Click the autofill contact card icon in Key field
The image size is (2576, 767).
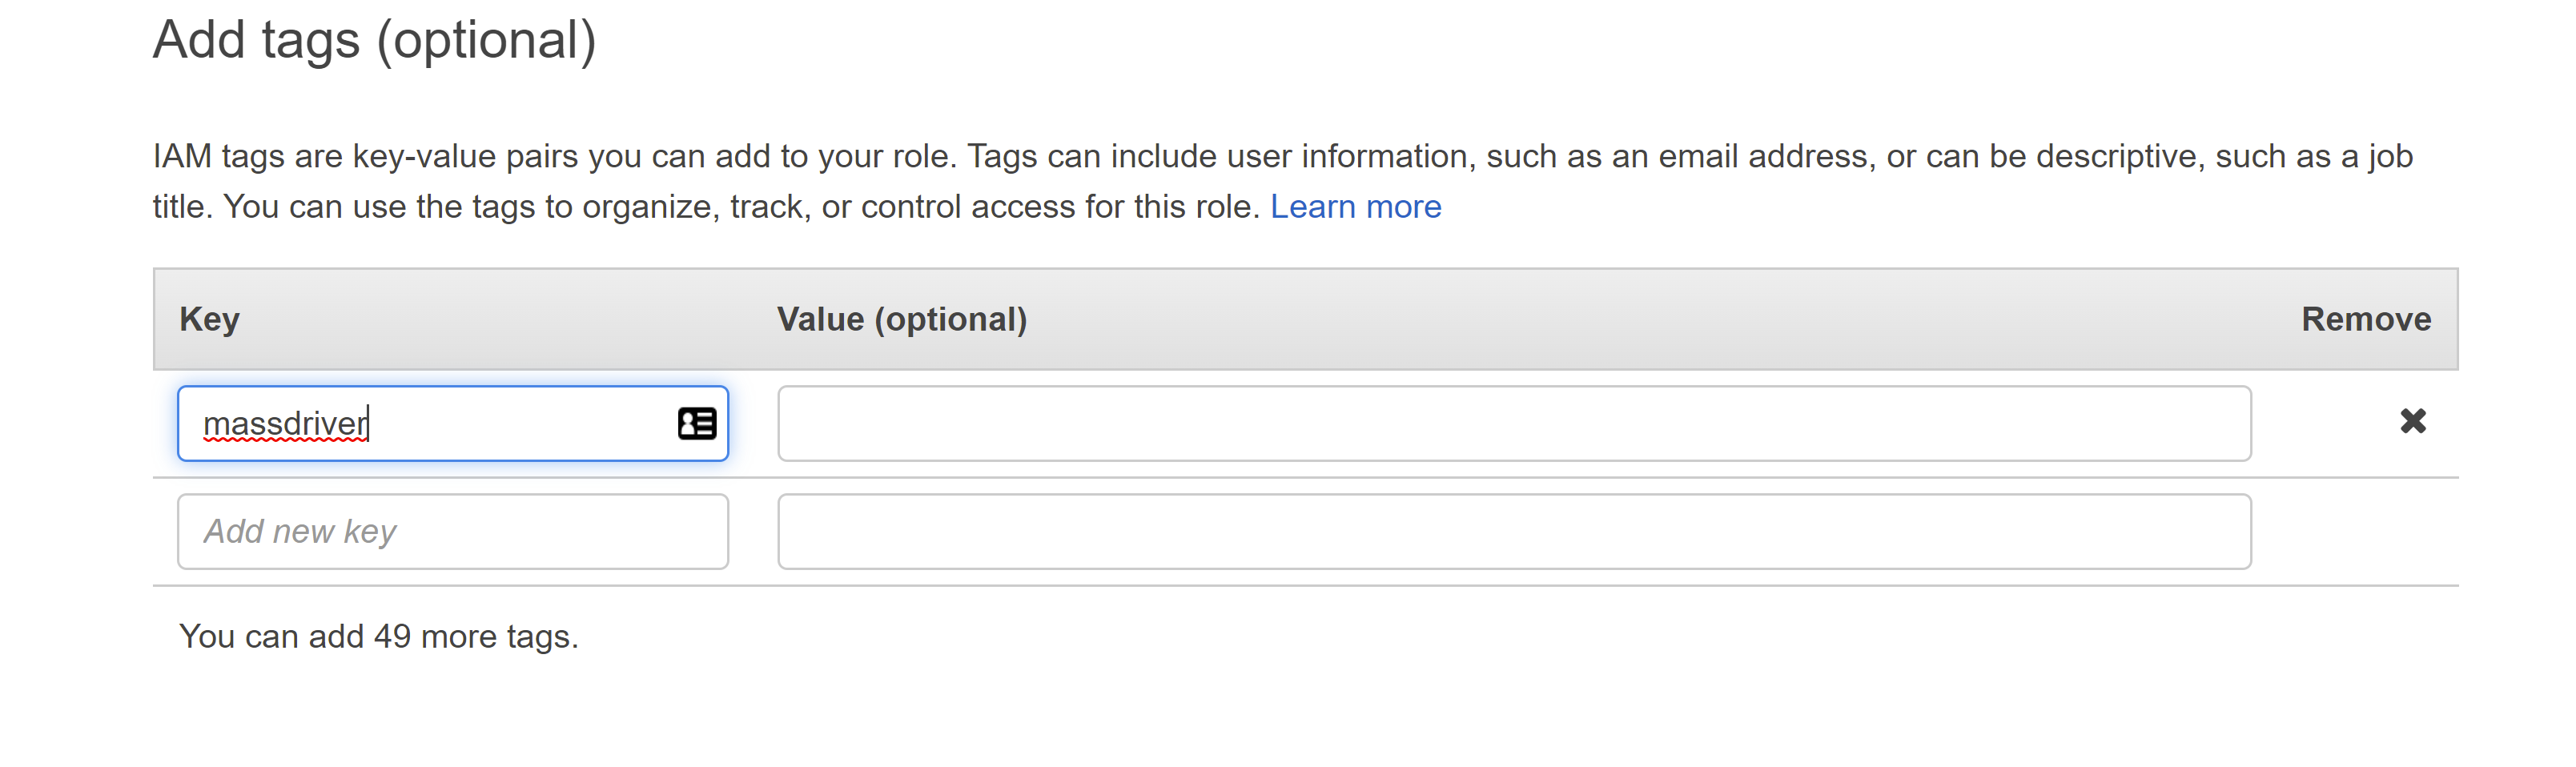[697, 423]
